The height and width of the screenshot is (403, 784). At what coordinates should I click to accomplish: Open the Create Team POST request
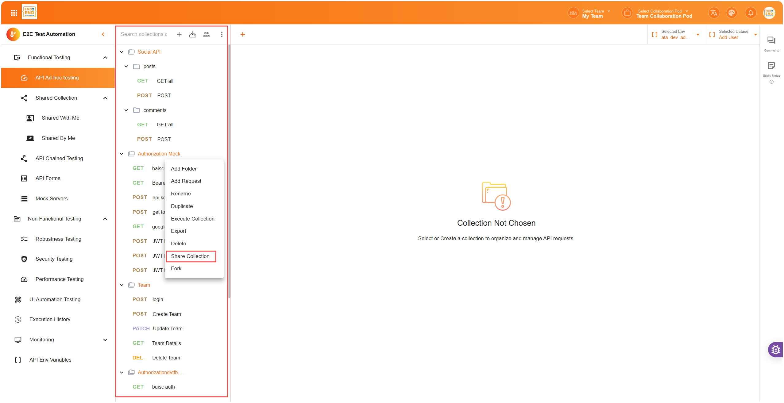(x=167, y=314)
